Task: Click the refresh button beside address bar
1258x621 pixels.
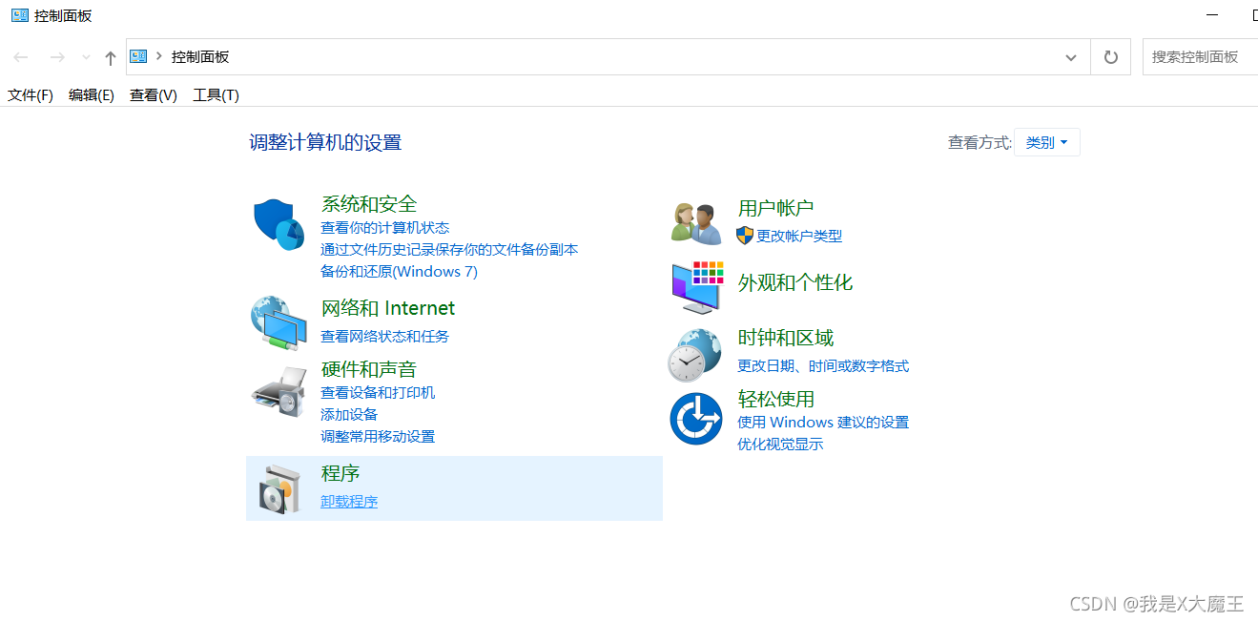Action: pos(1110,57)
